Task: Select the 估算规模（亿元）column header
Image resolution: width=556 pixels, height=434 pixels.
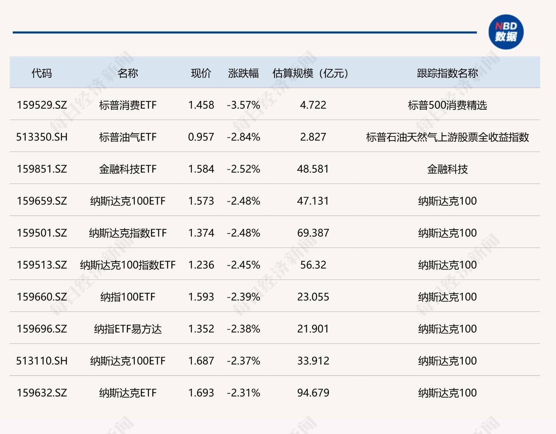Action: [309, 72]
